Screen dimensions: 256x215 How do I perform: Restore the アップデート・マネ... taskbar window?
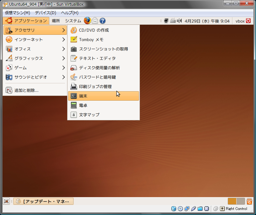[43, 201]
